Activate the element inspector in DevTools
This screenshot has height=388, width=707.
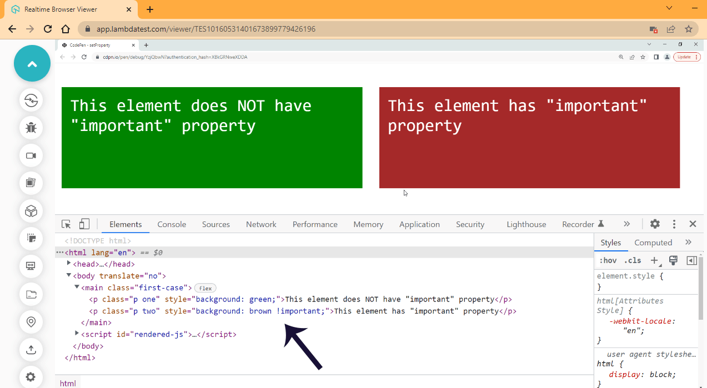pyautogui.click(x=66, y=224)
